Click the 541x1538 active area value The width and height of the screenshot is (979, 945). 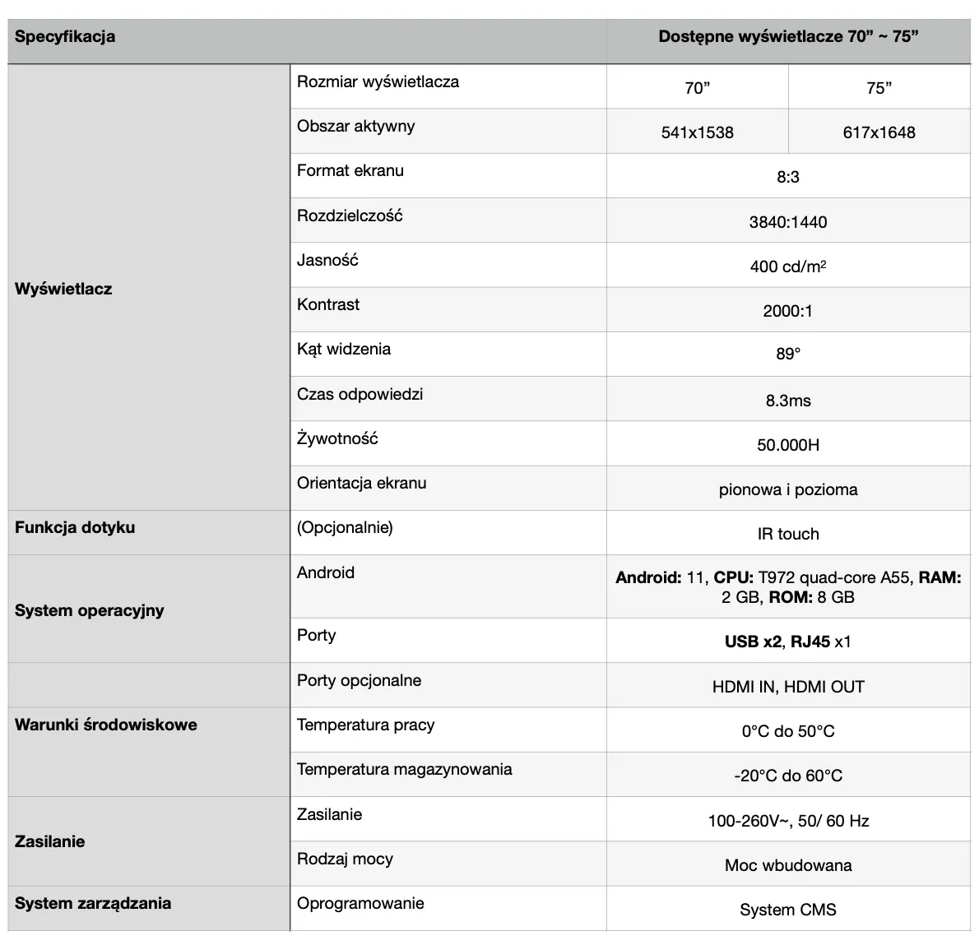[697, 132]
